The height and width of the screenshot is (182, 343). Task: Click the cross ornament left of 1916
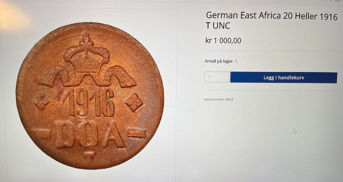coord(41,101)
